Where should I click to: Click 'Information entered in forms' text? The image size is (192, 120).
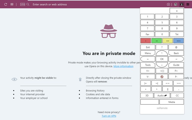tap(102, 98)
